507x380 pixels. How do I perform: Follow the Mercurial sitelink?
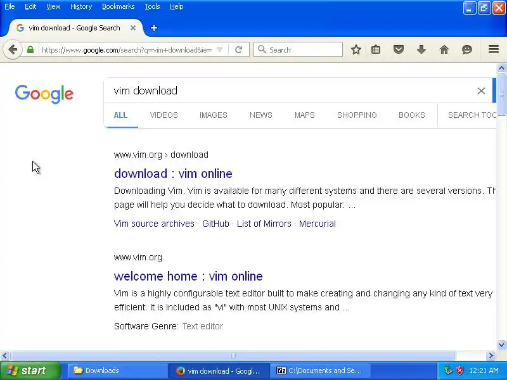tap(318, 224)
